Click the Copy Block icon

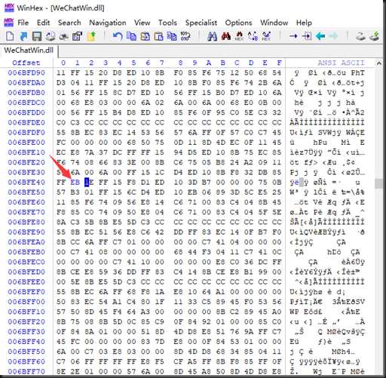(x=131, y=36)
